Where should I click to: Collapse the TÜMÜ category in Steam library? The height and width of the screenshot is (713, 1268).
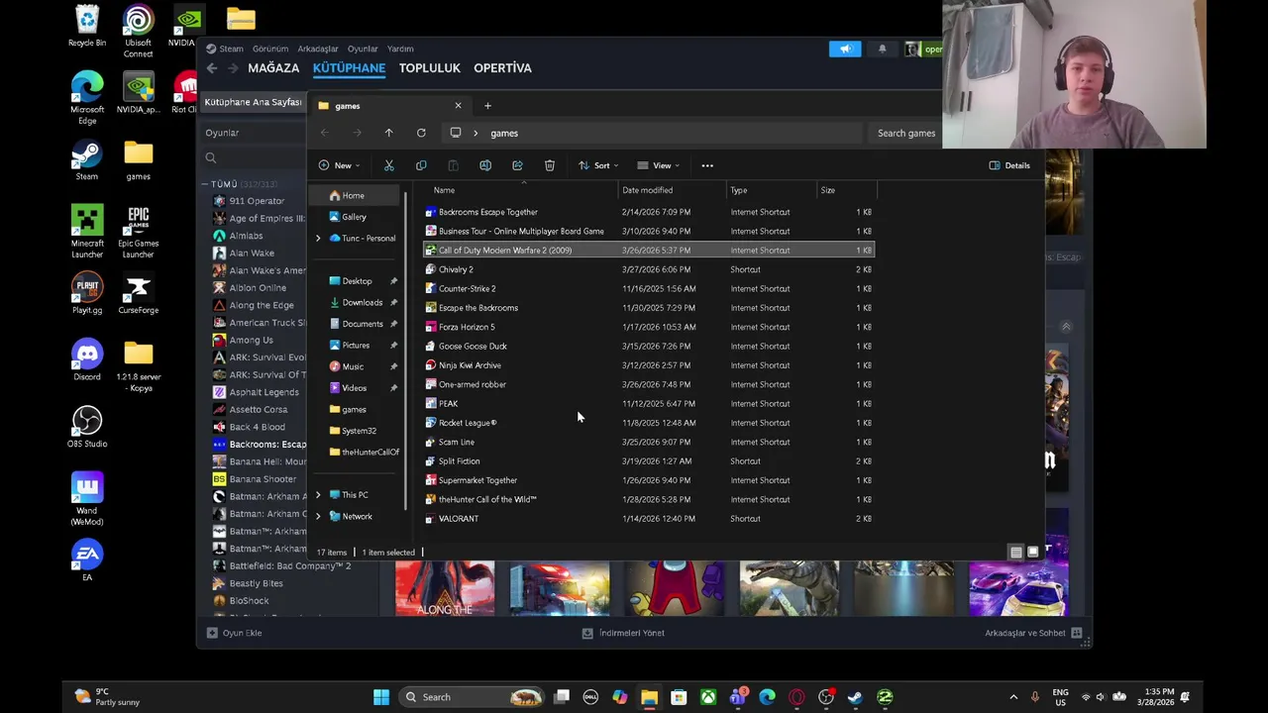coord(205,184)
